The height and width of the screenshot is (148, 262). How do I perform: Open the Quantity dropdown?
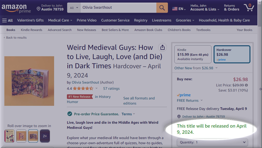tap(212, 142)
